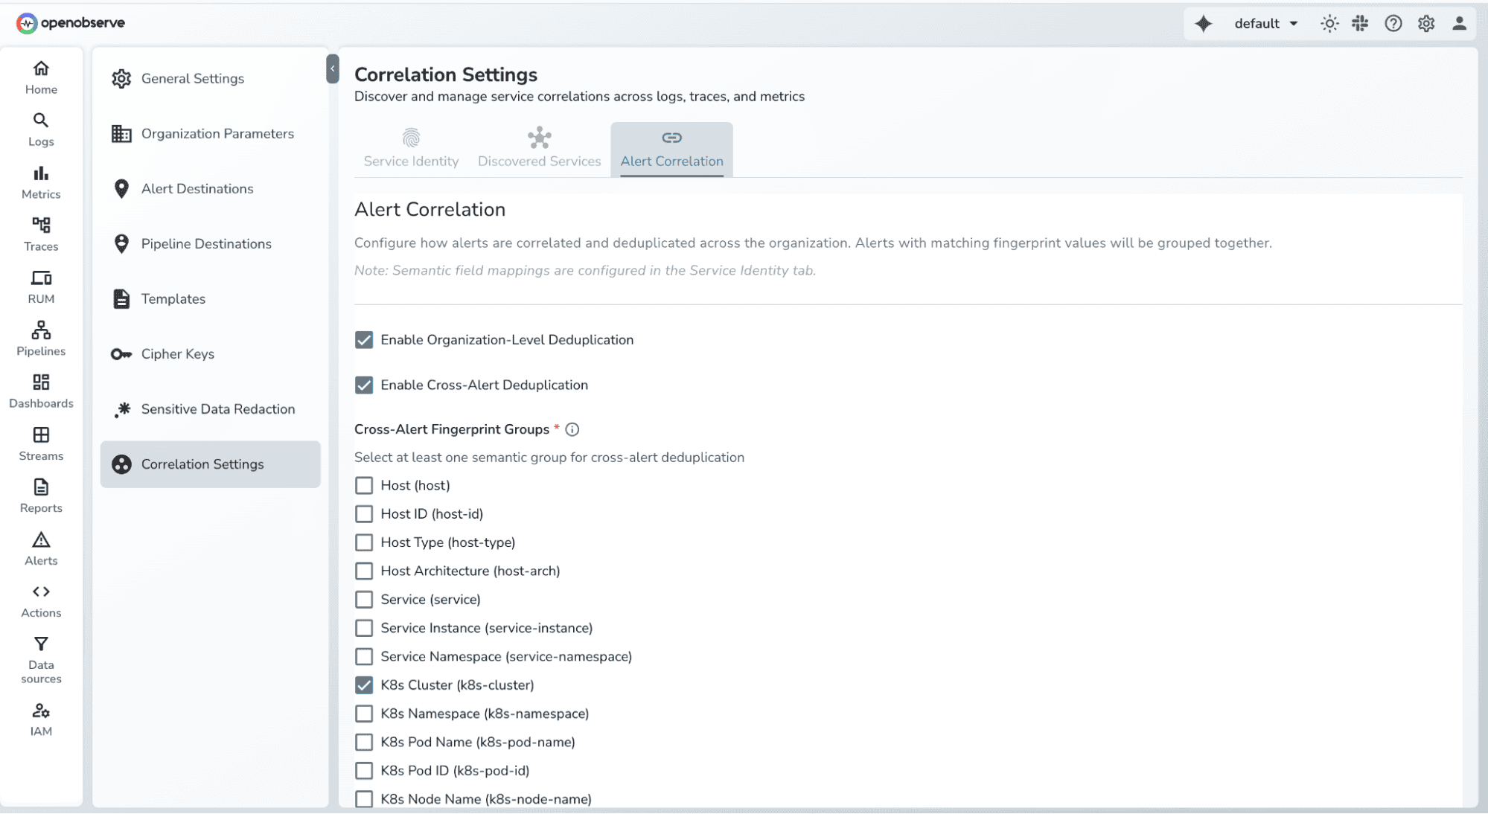The width and height of the screenshot is (1488, 814).
Task: Open the default organization dropdown
Action: tap(1265, 23)
